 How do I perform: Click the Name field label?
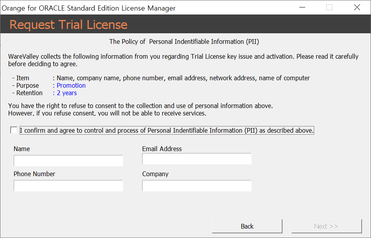pyautogui.click(x=22, y=149)
